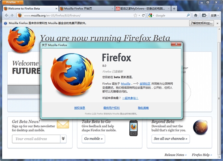Screen dimensions: 223x161
Task: Open the Google search engine selector
Action: [151, 15]
